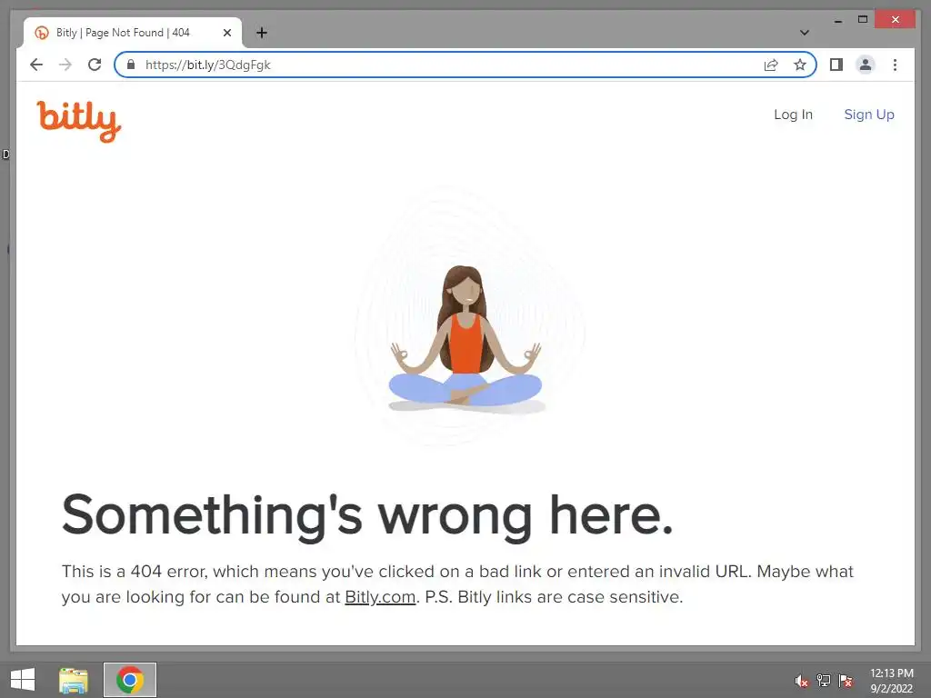This screenshot has height=698, width=931.
Task: Open the Chrome side panel
Action: (x=836, y=65)
